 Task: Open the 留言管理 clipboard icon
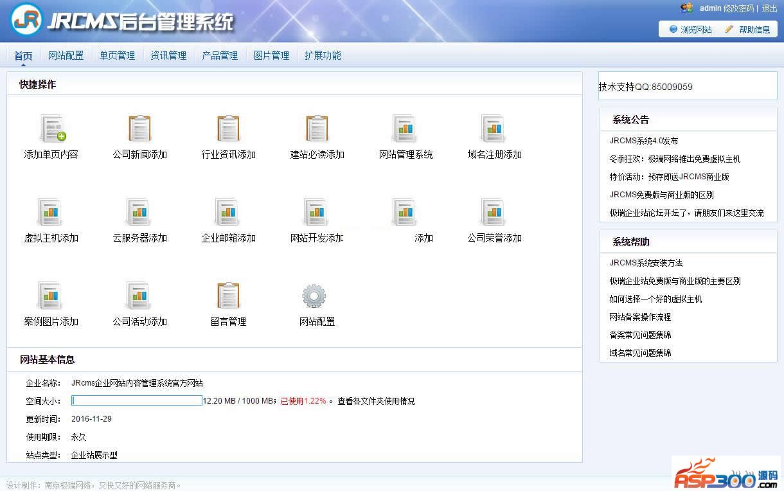coord(228,296)
